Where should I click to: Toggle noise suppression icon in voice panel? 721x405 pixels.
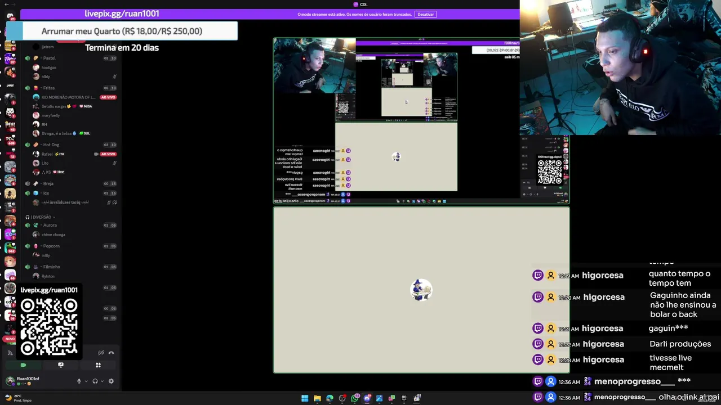[101, 353]
